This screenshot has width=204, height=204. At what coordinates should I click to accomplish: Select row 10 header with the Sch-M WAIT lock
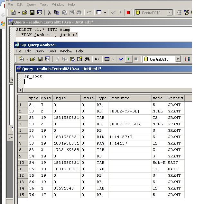[23, 163]
